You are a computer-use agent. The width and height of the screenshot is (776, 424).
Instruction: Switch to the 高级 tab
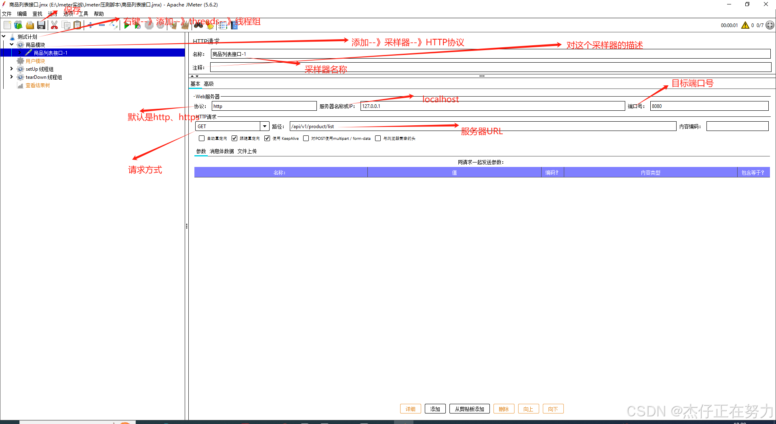(x=209, y=84)
